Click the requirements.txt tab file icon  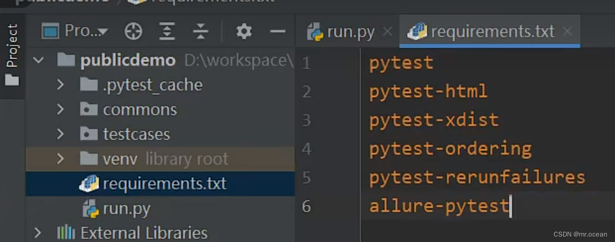coord(417,32)
